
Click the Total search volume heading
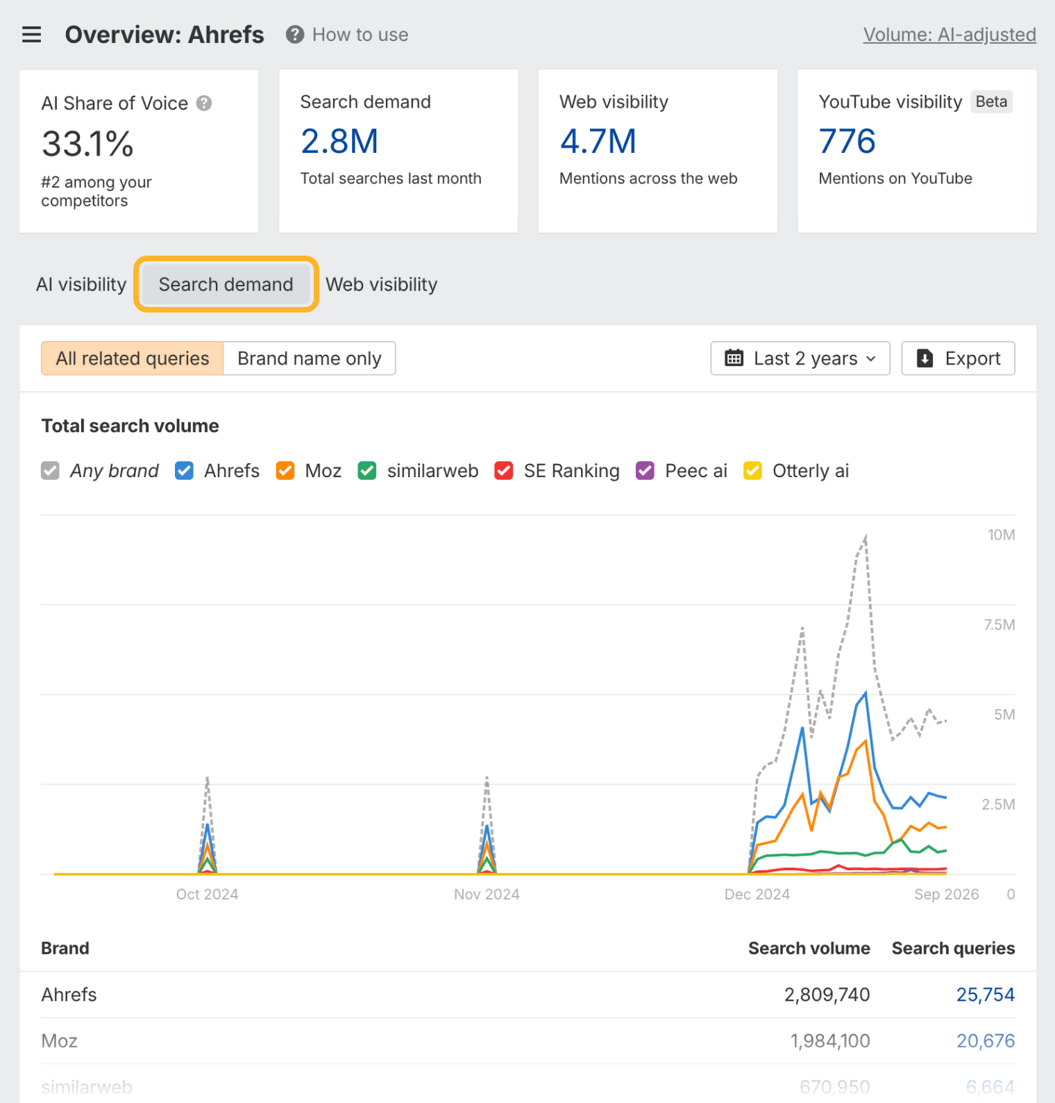pos(130,426)
